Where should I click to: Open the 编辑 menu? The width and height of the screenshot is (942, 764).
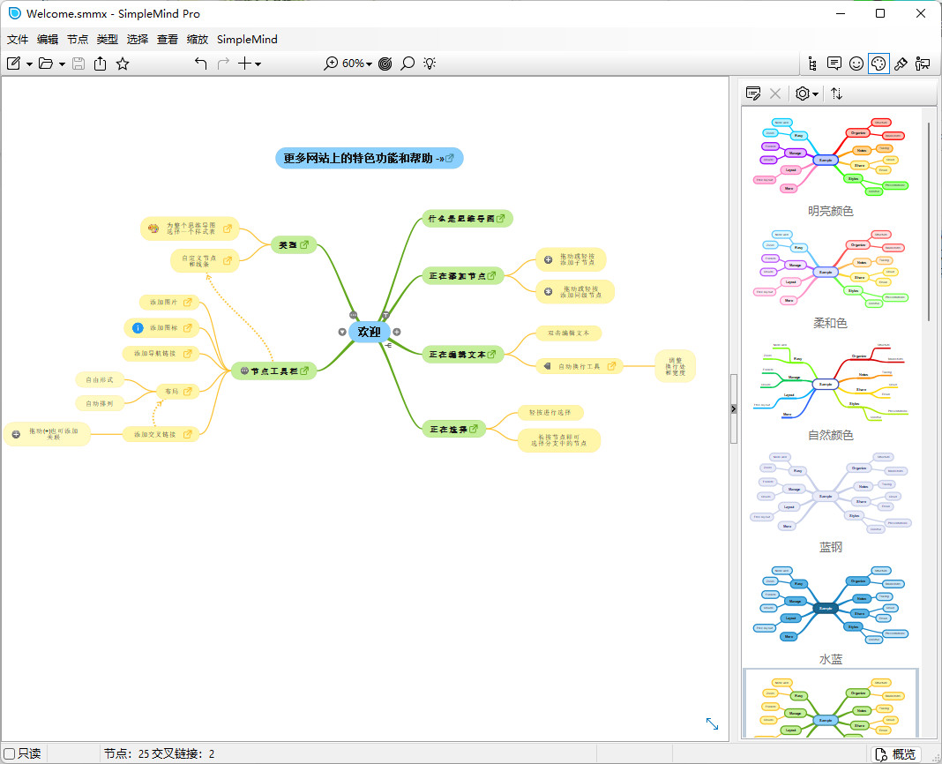click(48, 39)
